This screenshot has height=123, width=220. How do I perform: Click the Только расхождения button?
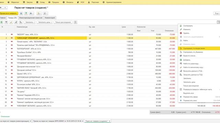pyautogui.click(x=63, y=22)
